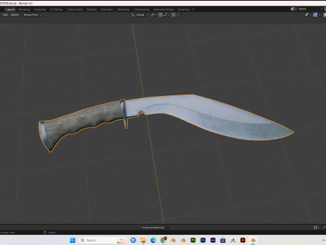Image resolution: width=326 pixels, height=245 pixels.
Task: Open the Object menu in viewport header
Action: click(x=15, y=15)
